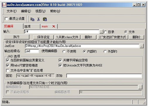Click browse button next to 输入 field
This screenshot has width=149, height=106.
(x=101, y=32)
